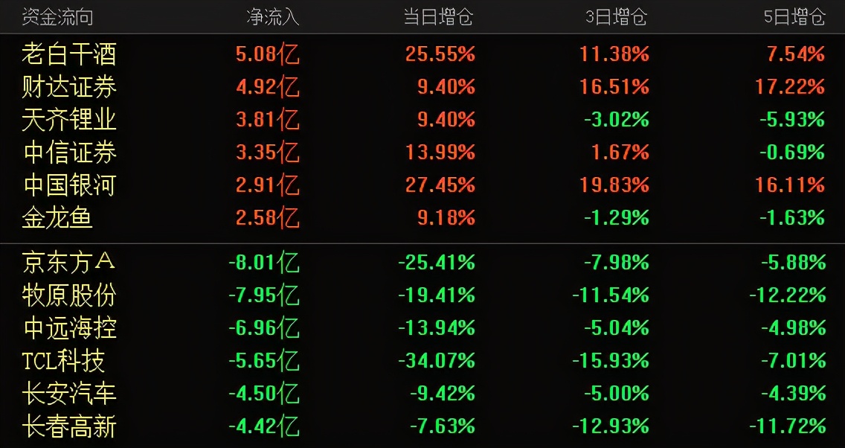Sort by the 净流入 column header
Viewport: 845px width, 448px height.
point(273,16)
